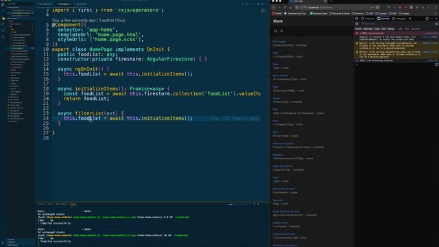Click the VS Code editor minimap
The width and height of the screenshot is (439, 247).
263,11
